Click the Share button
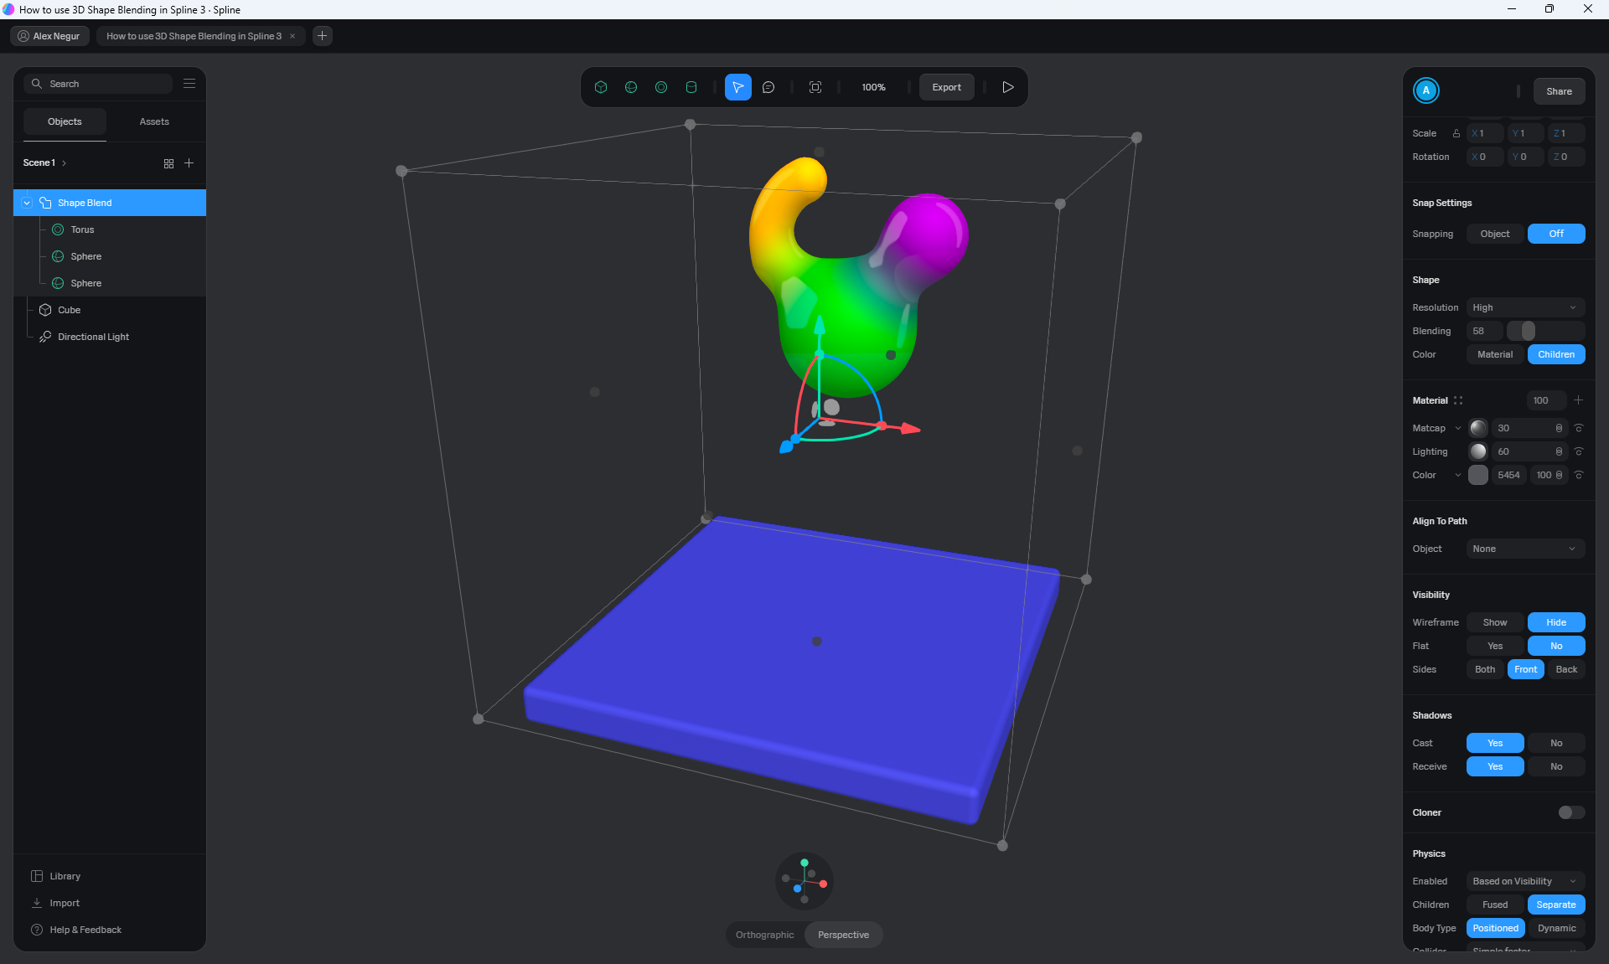Viewport: 1609px width, 964px height. (1559, 91)
